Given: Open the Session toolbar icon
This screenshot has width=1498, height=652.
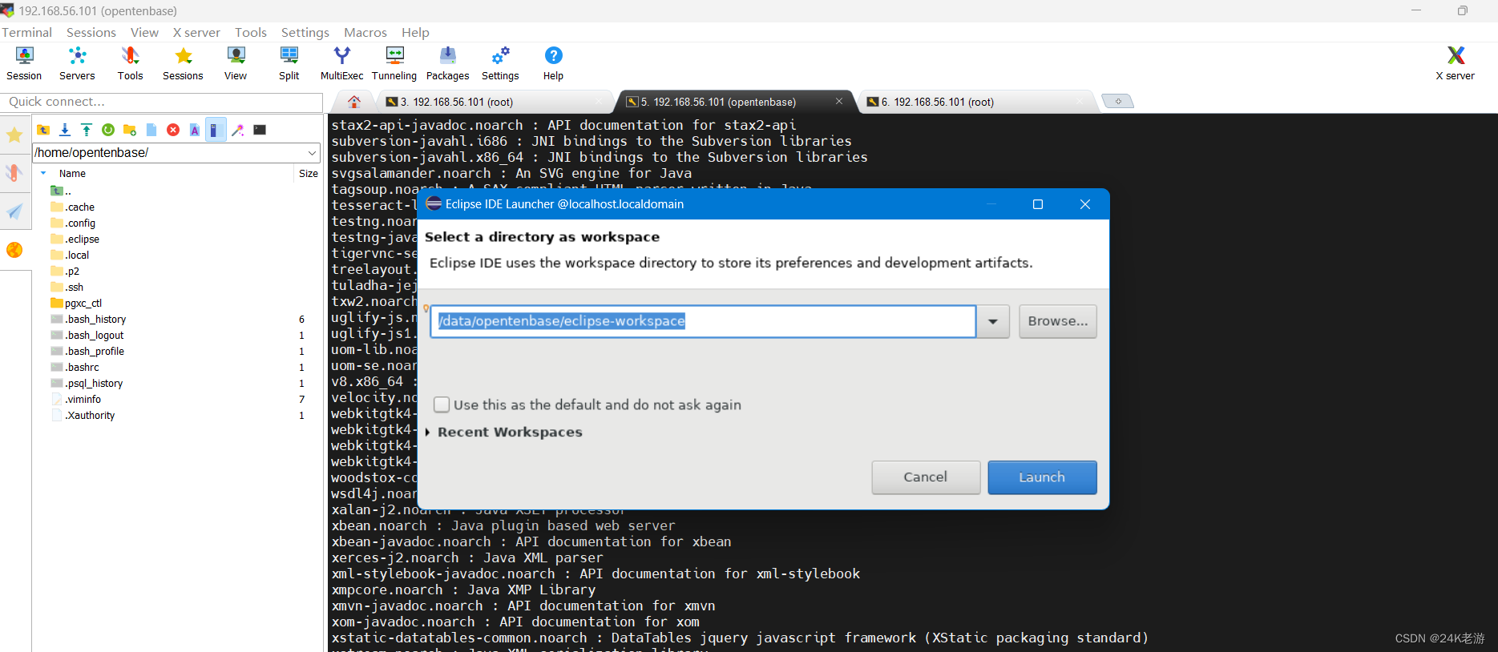Looking at the screenshot, I should click(x=24, y=63).
